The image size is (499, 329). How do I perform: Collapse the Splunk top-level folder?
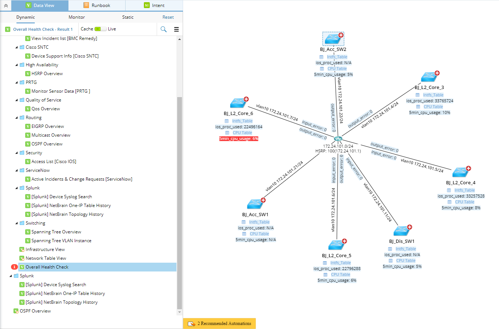point(11,276)
